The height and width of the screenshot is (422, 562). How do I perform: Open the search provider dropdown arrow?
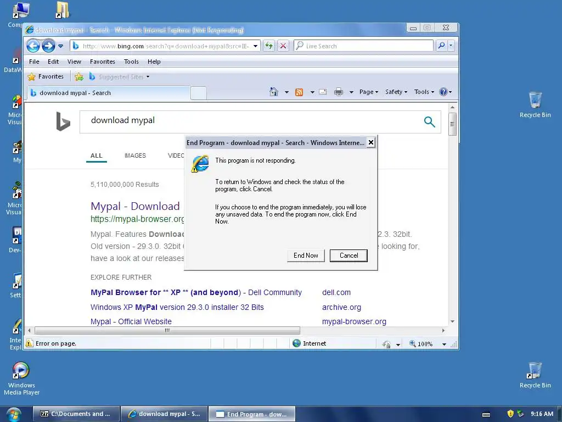(x=451, y=46)
